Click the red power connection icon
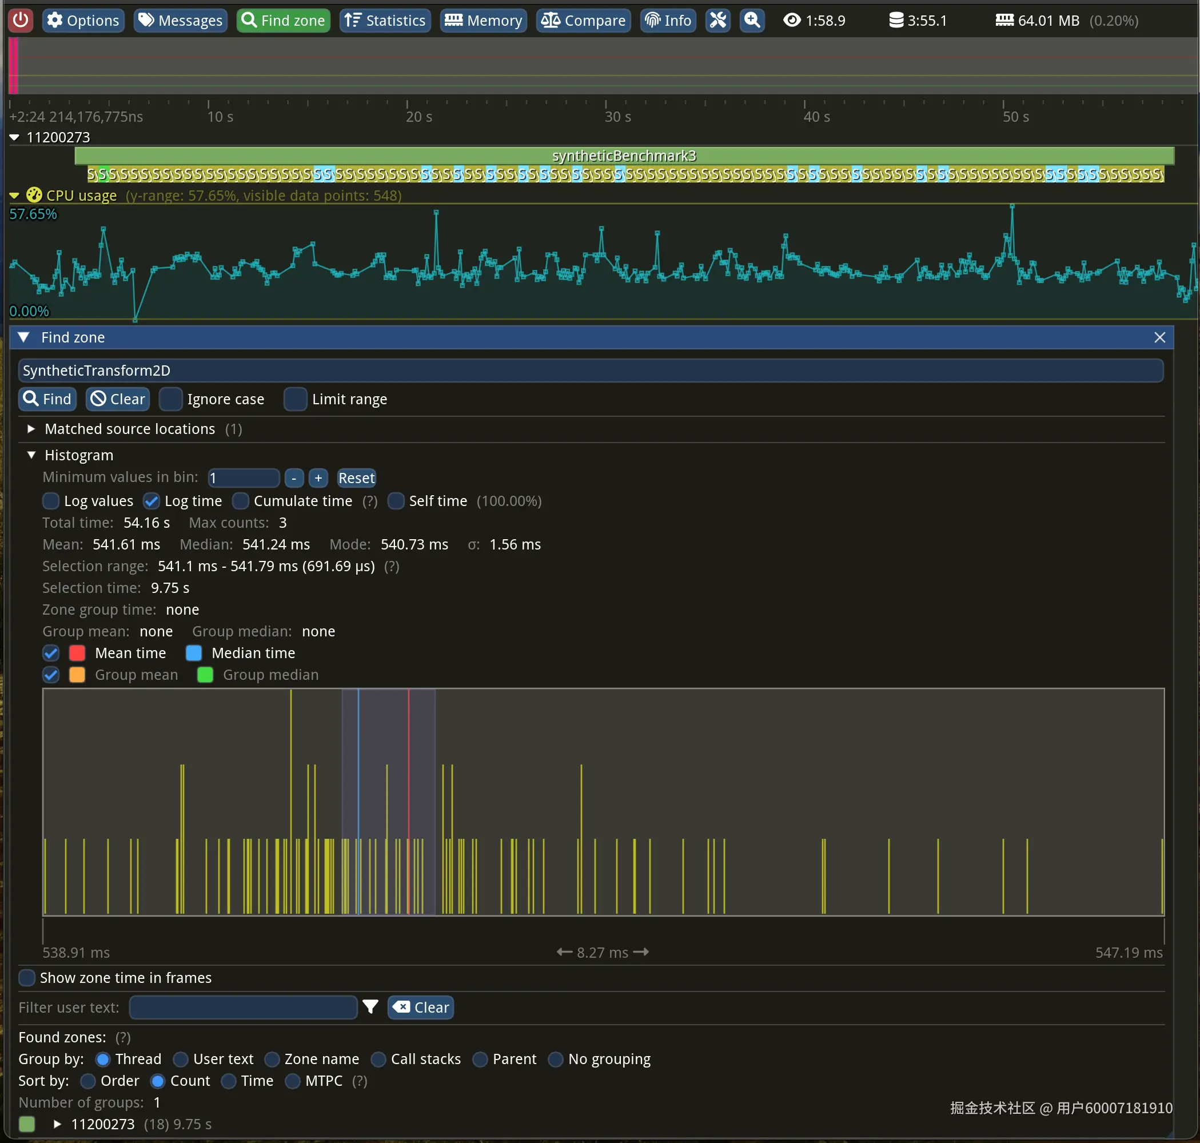 point(20,20)
